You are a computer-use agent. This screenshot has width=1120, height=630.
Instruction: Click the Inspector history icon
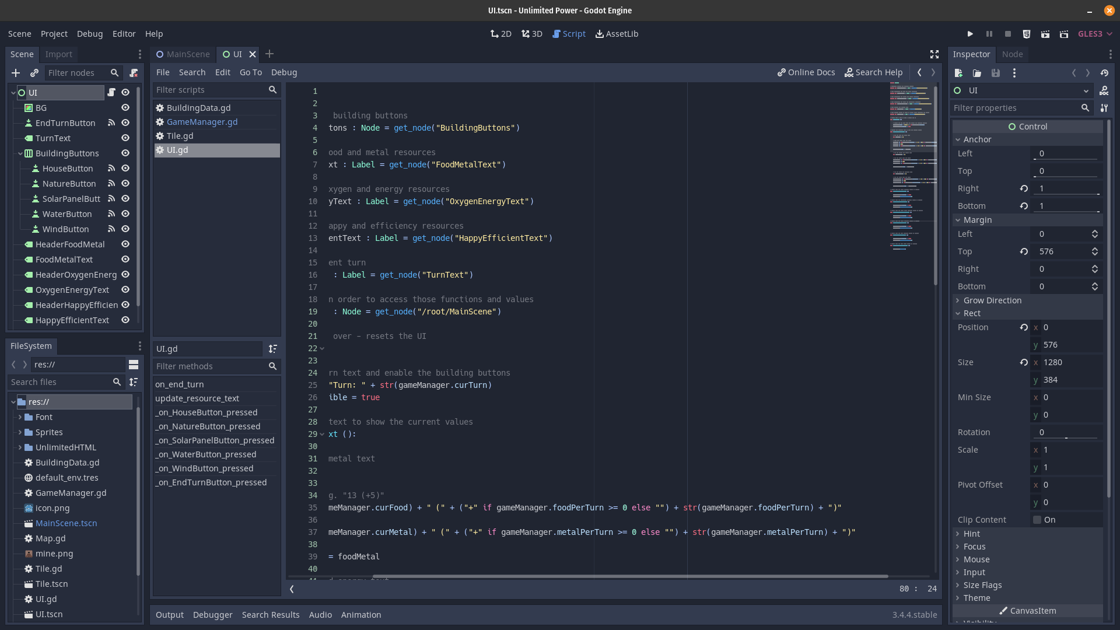click(x=1104, y=73)
